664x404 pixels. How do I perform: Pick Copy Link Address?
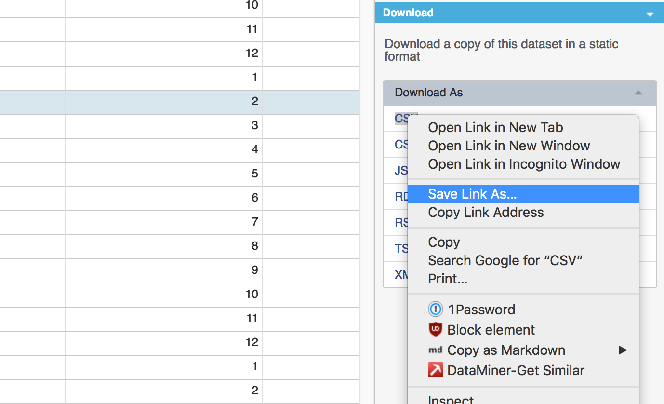(x=486, y=213)
